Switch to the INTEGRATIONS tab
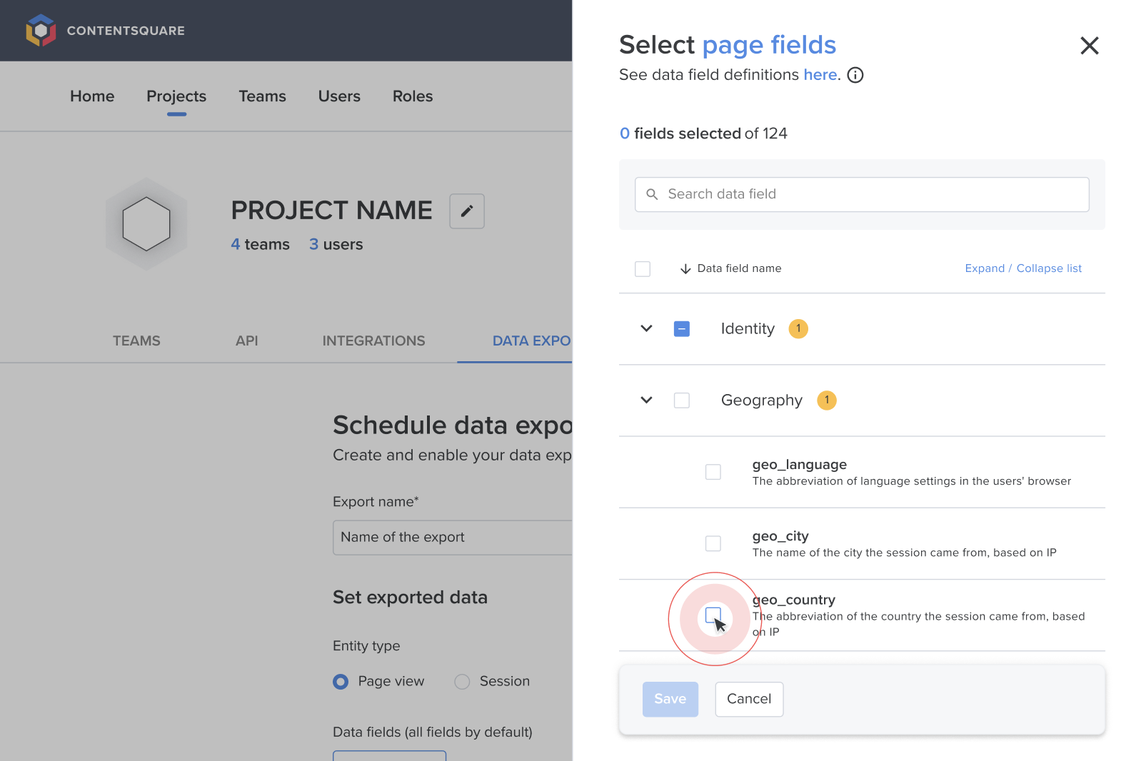This screenshot has width=1131, height=761. click(373, 341)
